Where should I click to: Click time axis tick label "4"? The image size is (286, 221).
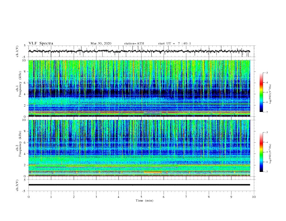point(118,197)
